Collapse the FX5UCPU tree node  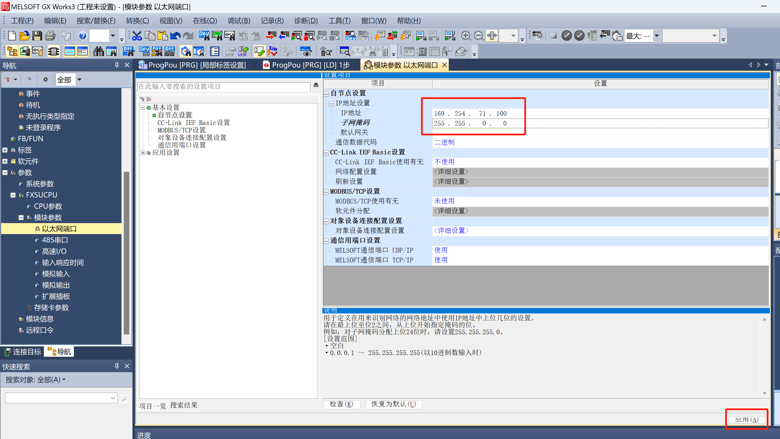(13, 195)
